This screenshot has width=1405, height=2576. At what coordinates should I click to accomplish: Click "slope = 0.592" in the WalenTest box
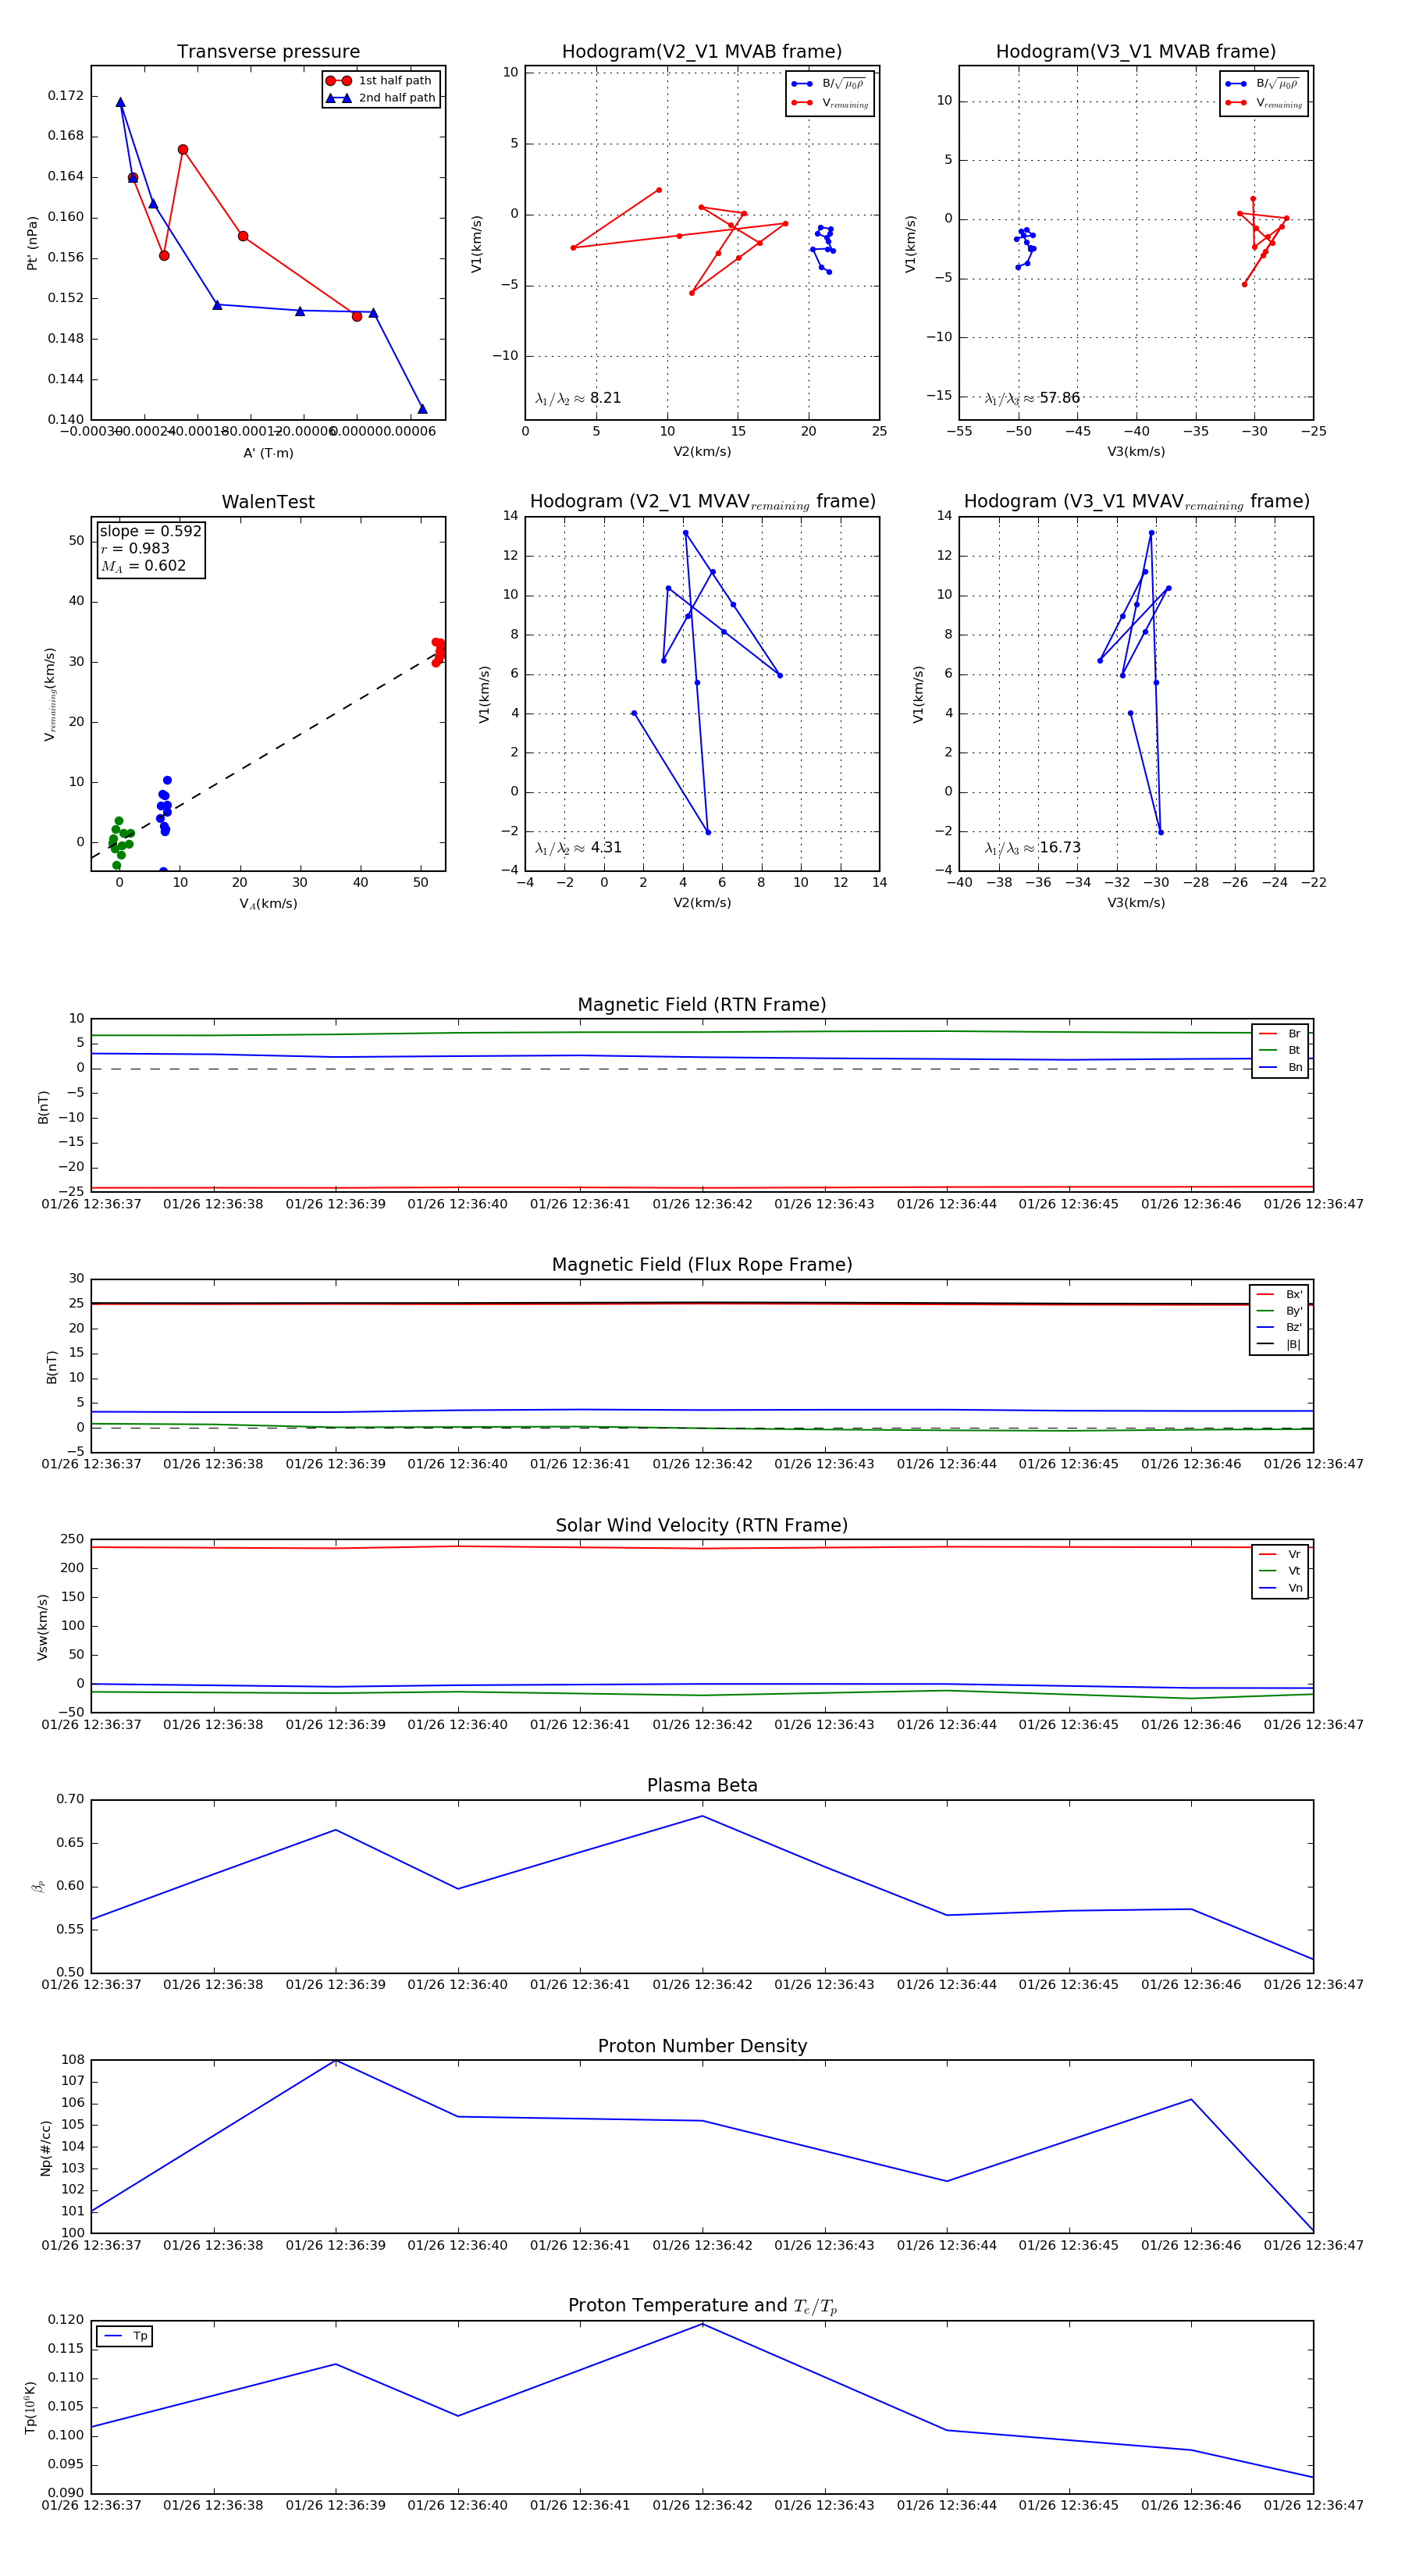(150, 531)
